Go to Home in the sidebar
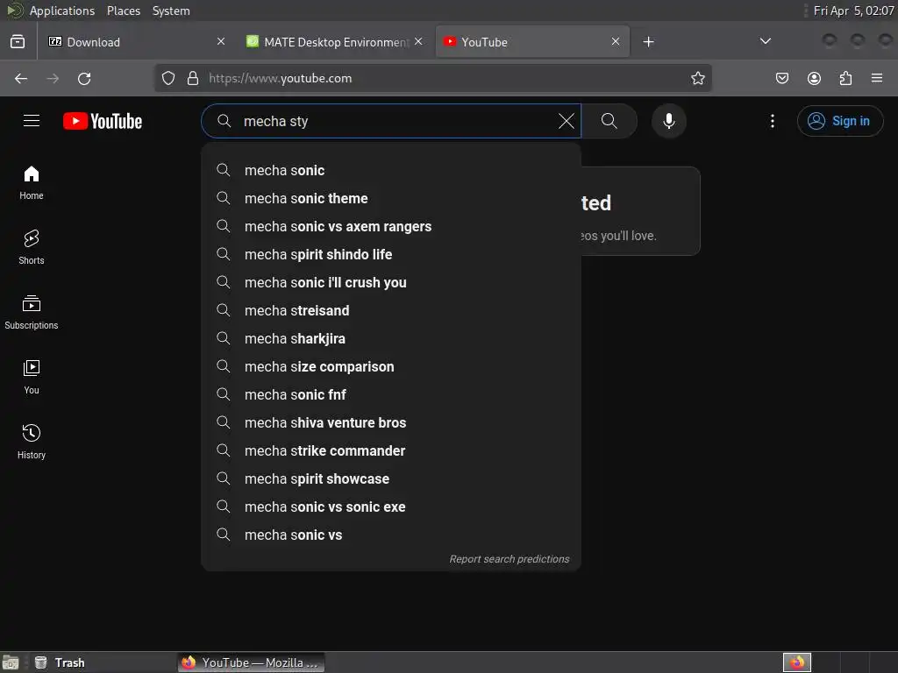This screenshot has width=898, height=673. click(x=32, y=182)
